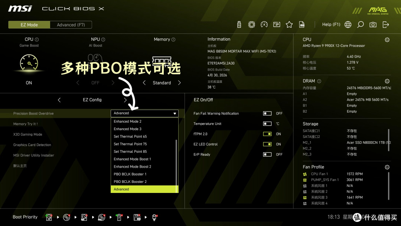This screenshot has width=401, height=226.
Task: Select Set Thermal Point 65
Action: click(x=143, y=136)
